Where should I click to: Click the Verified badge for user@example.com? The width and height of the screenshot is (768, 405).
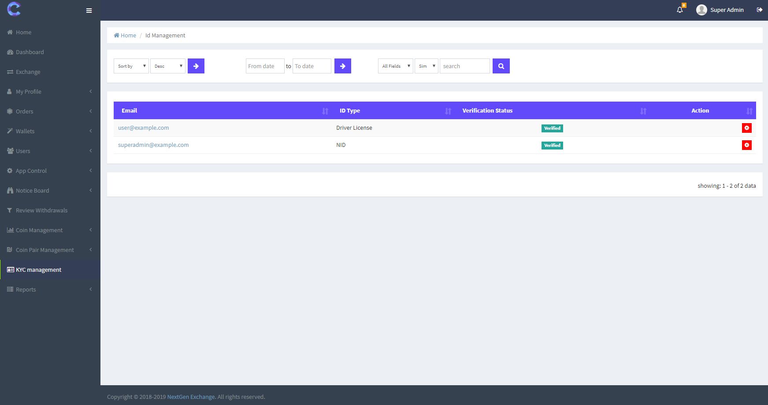click(x=552, y=128)
